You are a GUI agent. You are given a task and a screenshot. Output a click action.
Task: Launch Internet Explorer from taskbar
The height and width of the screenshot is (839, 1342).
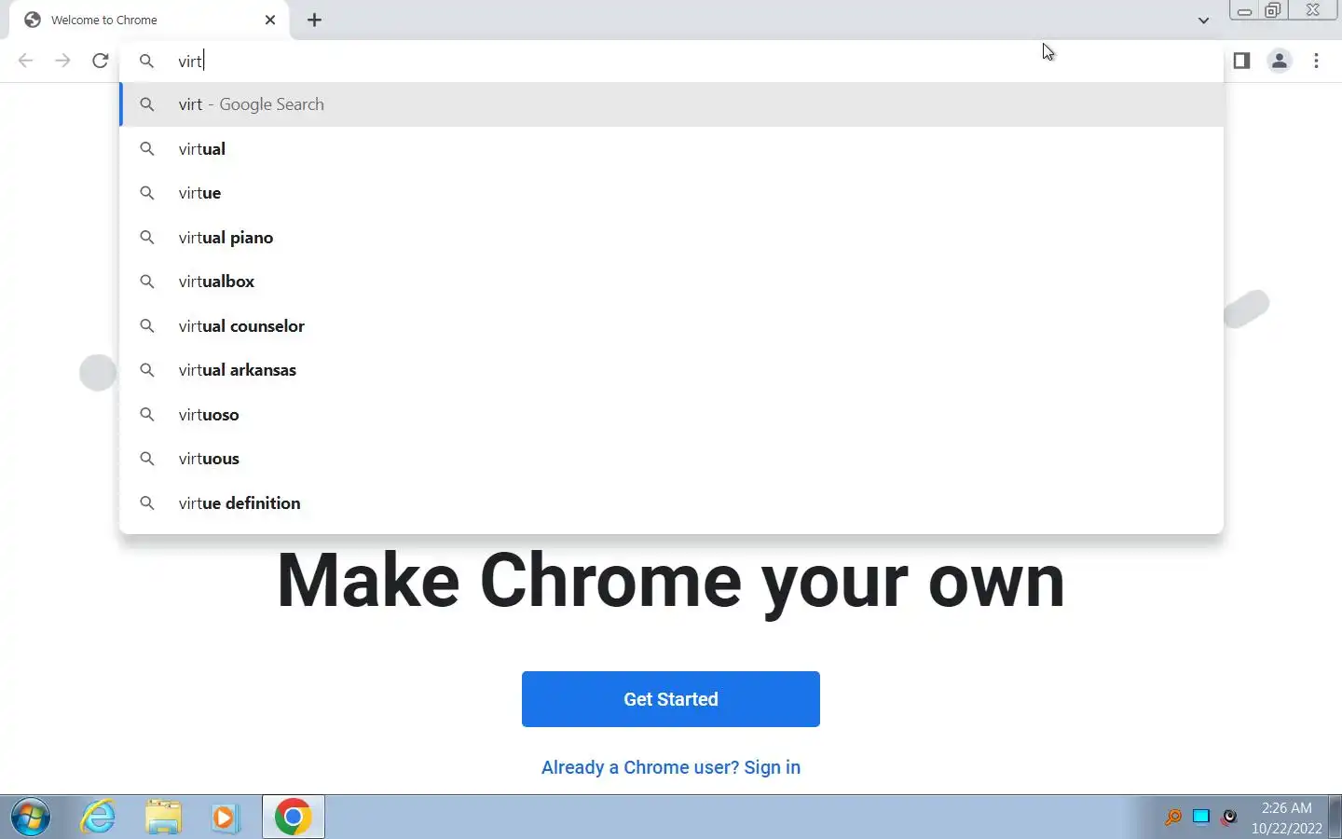(x=98, y=818)
